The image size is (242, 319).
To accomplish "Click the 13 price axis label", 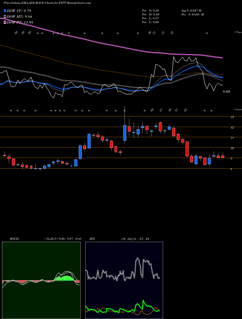I will 232,117.
